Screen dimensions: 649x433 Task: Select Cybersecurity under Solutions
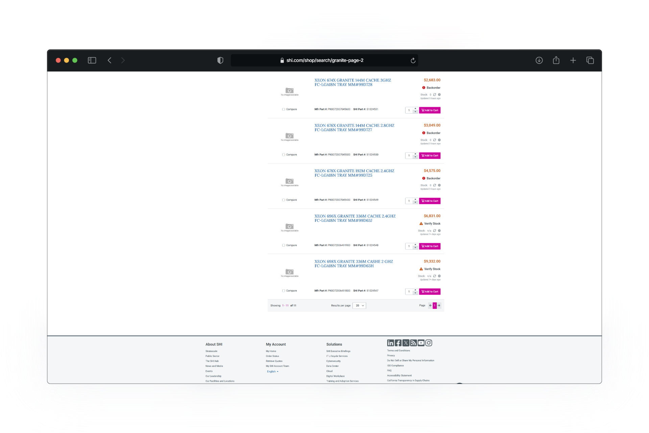pyautogui.click(x=334, y=361)
